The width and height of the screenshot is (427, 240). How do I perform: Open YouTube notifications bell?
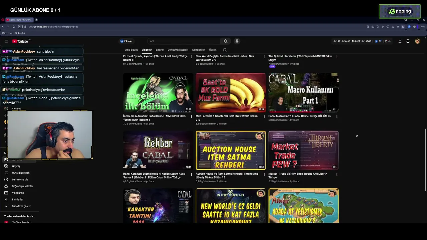pyautogui.click(x=408, y=41)
